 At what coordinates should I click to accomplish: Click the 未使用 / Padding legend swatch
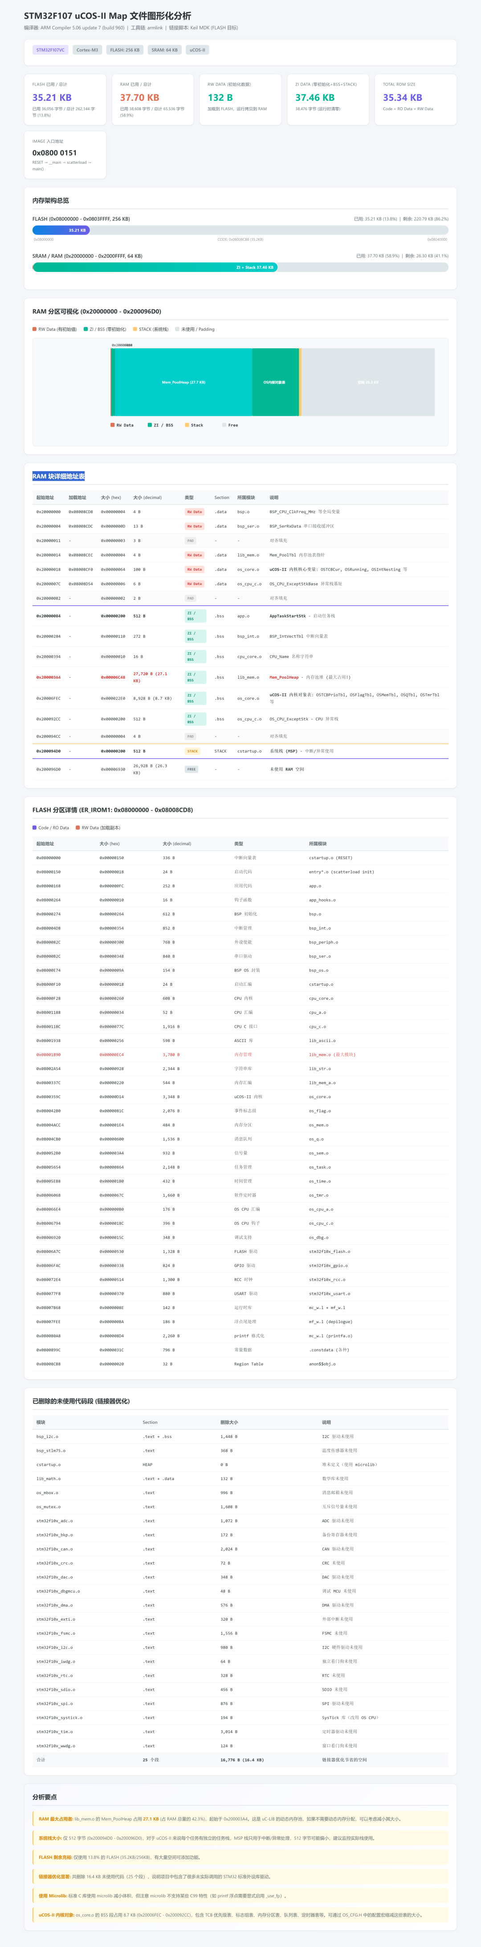(177, 329)
